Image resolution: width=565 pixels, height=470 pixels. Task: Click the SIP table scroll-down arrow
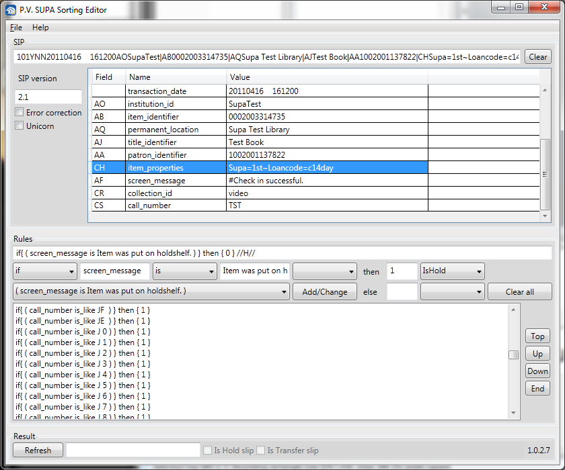point(545,216)
